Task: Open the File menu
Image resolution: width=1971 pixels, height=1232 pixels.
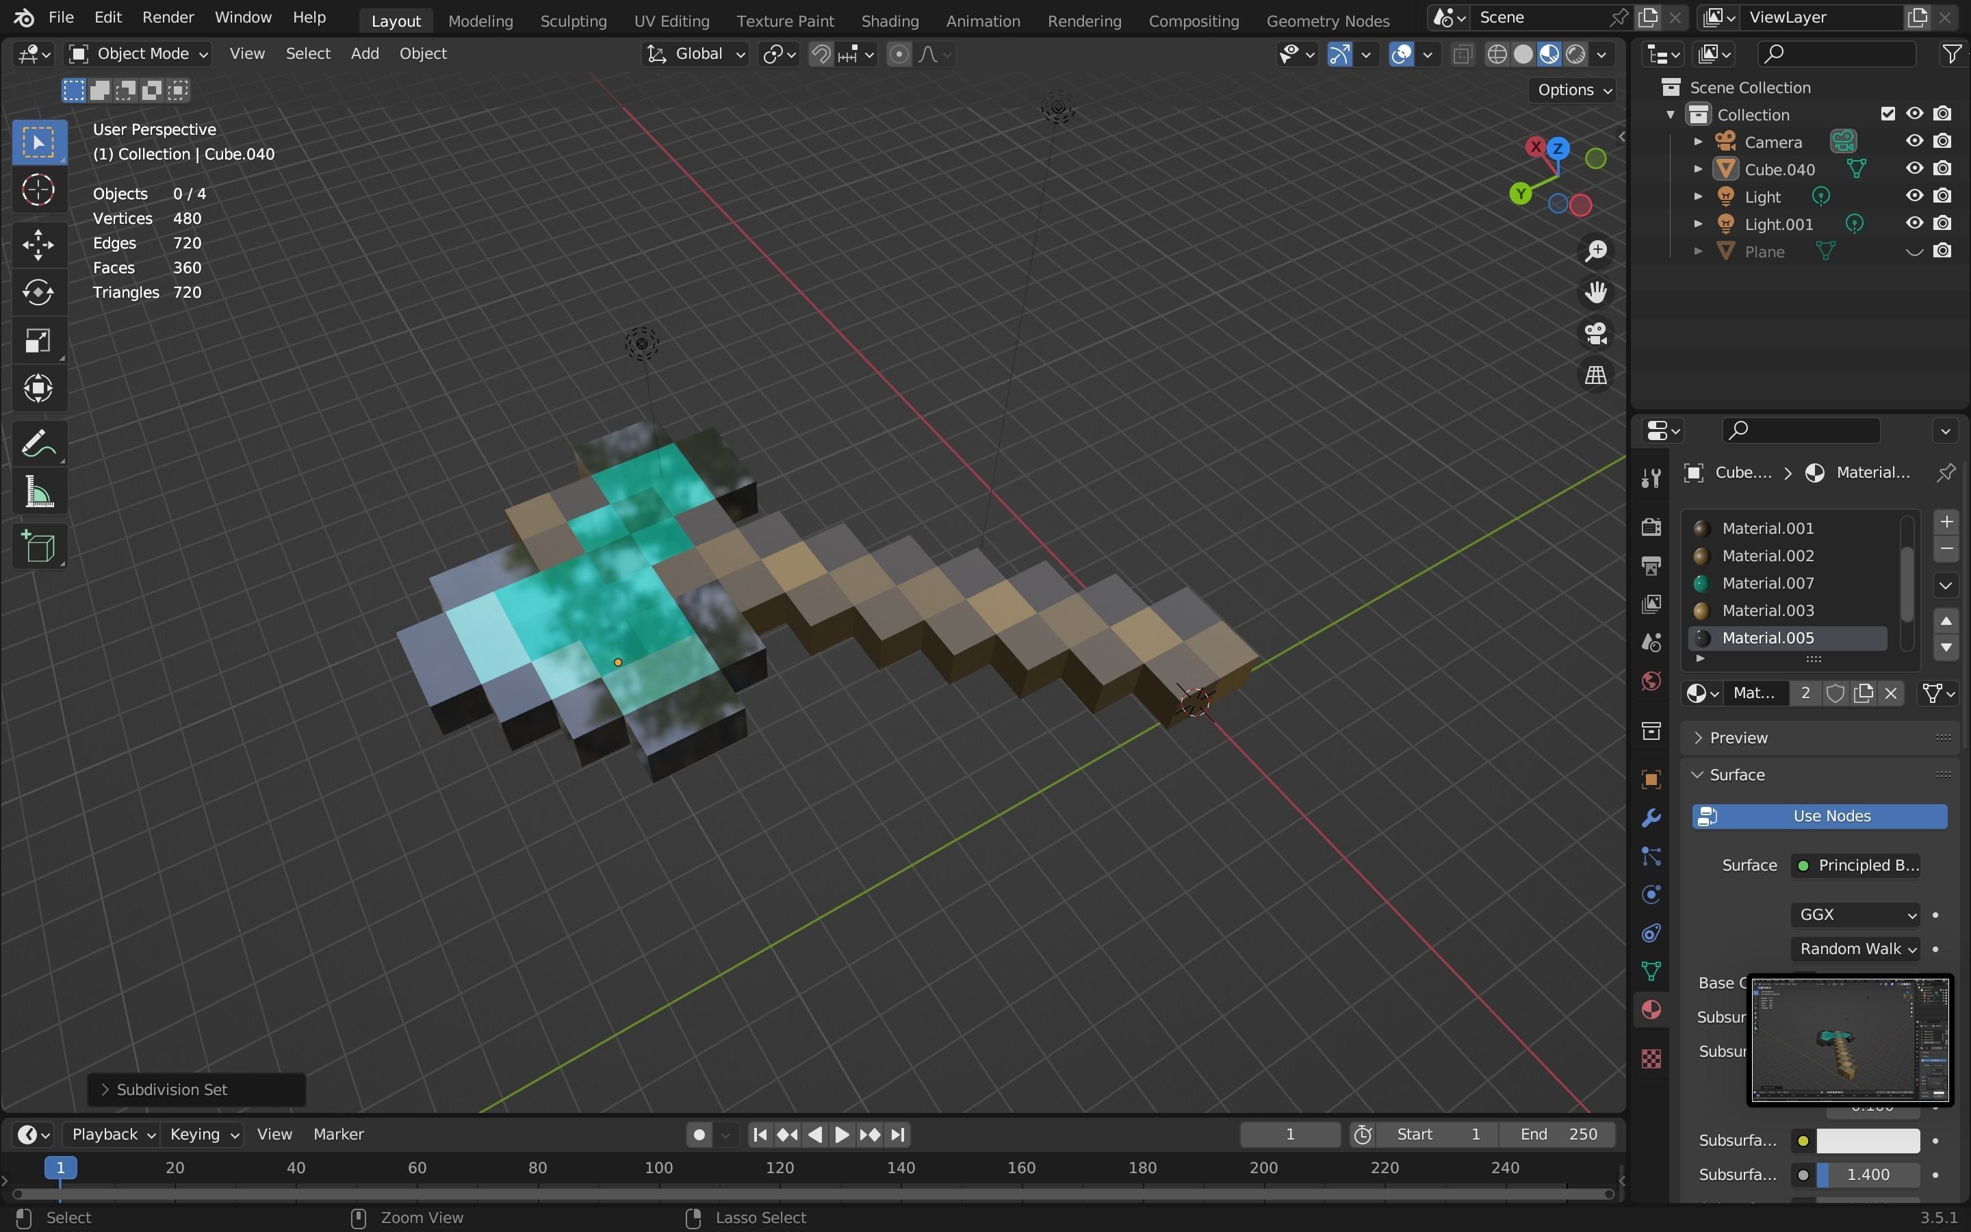Action: point(61,17)
